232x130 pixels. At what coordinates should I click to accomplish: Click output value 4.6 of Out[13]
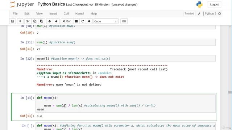(x=40, y=116)
